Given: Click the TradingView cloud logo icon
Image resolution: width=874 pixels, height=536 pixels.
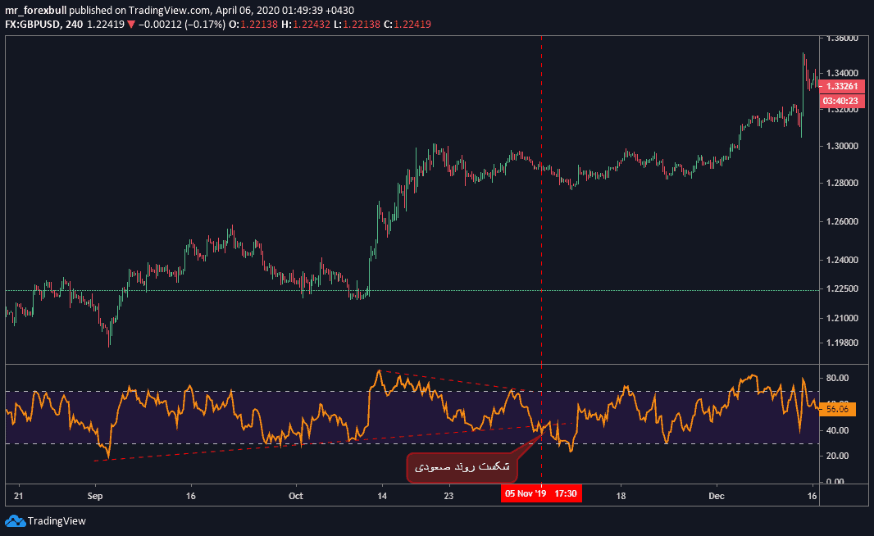Looking at the screenshot, I should click(x=15, y=520).
